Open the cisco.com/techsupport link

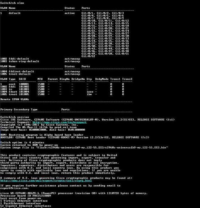[x=60, y=122]
